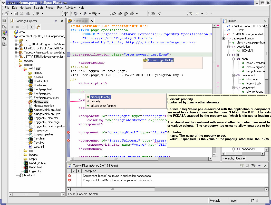Click the first Tasks view toolbar icon
The height and width of the screenshot is (205, 271).
(x=242, y=166)
